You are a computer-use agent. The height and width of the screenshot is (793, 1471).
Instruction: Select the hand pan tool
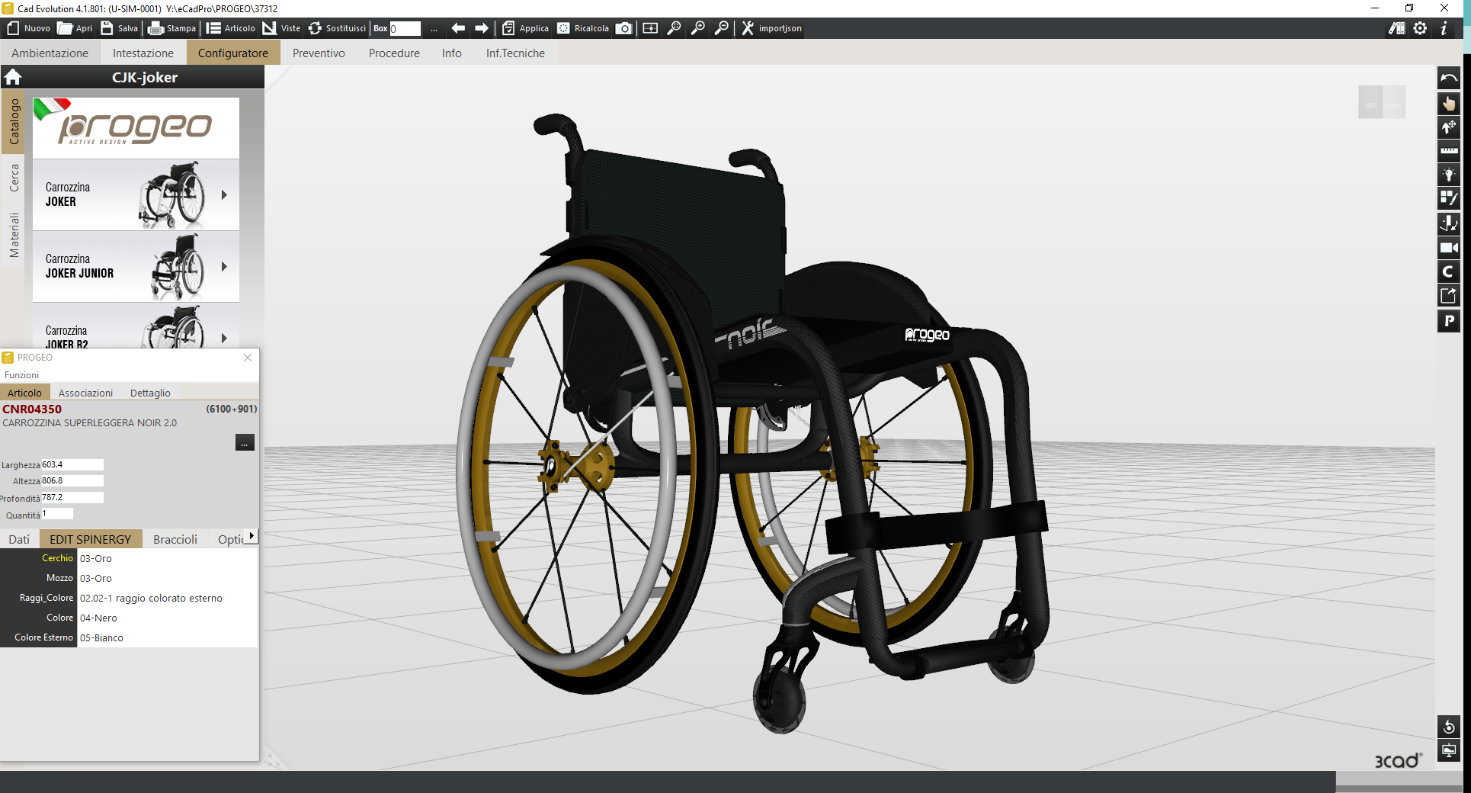pyautogui.click(x=1448, y=103)
